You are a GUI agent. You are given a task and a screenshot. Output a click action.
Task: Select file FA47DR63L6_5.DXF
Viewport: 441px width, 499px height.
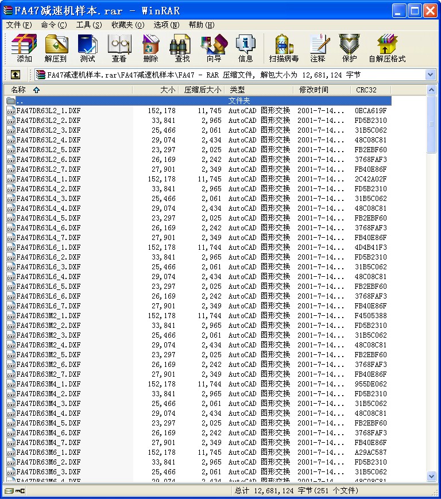pyautogui.click(x=48, y=287)
